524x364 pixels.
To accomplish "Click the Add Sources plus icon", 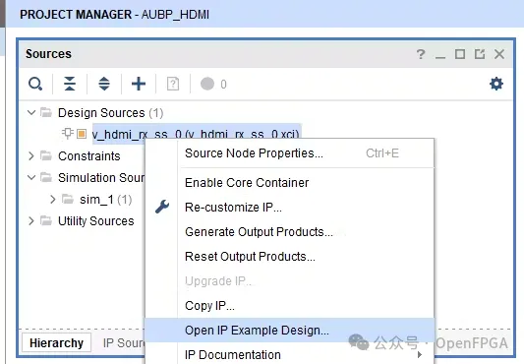I will (139, 84).
